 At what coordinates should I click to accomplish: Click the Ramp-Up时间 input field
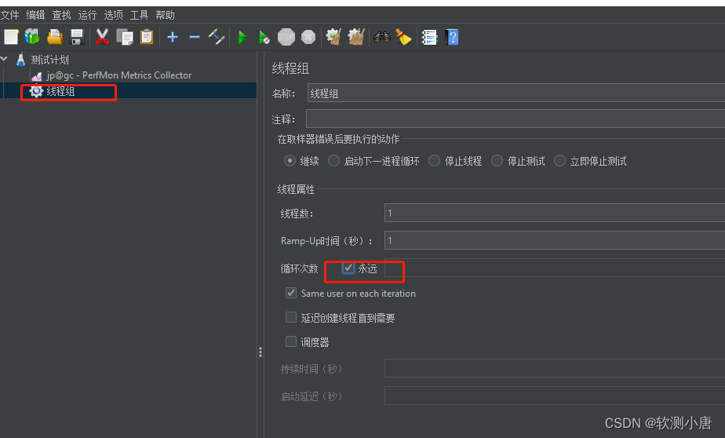(x=555, y=240)
